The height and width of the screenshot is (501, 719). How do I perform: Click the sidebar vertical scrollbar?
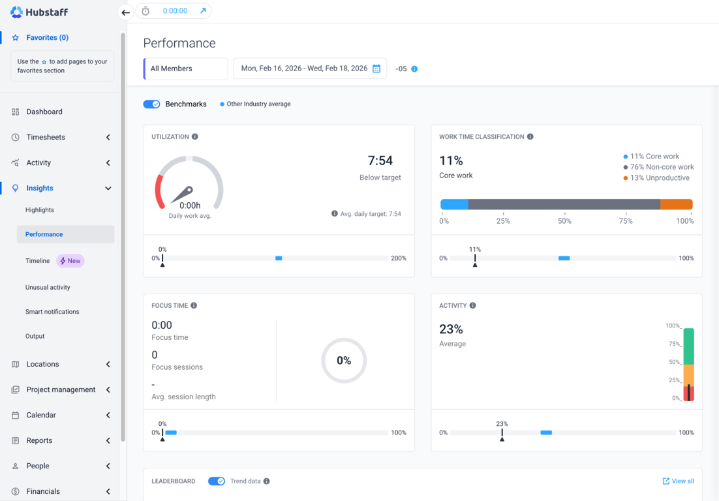[123, 237]
